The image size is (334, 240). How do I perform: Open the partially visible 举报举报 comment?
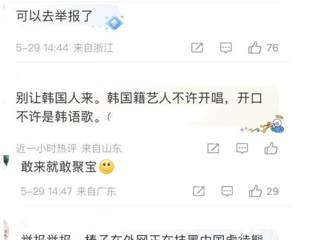tap(142, 237)
